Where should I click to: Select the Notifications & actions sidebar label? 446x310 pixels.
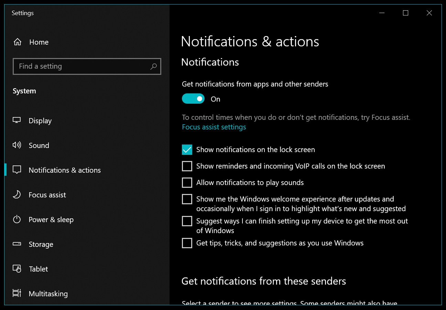click(x=65, y=170)
